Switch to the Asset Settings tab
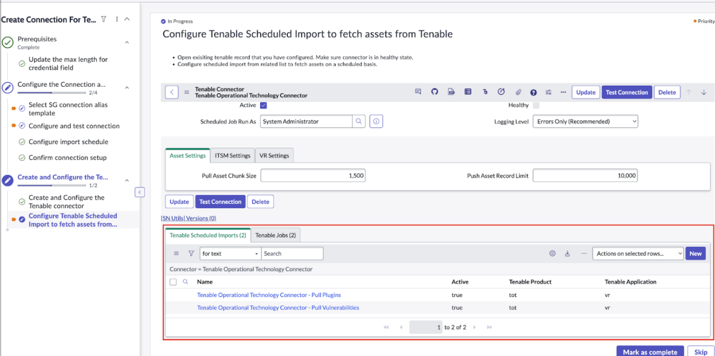Image resolution: width=715 pixels, height=356 pixels. pos(187,155)
